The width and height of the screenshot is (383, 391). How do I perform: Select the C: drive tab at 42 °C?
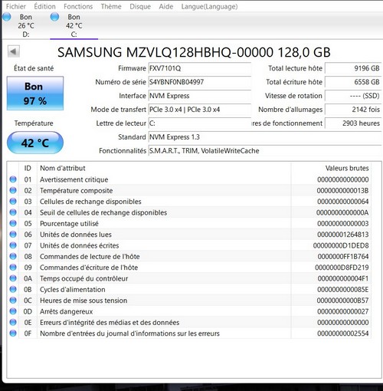pos(74,25)
